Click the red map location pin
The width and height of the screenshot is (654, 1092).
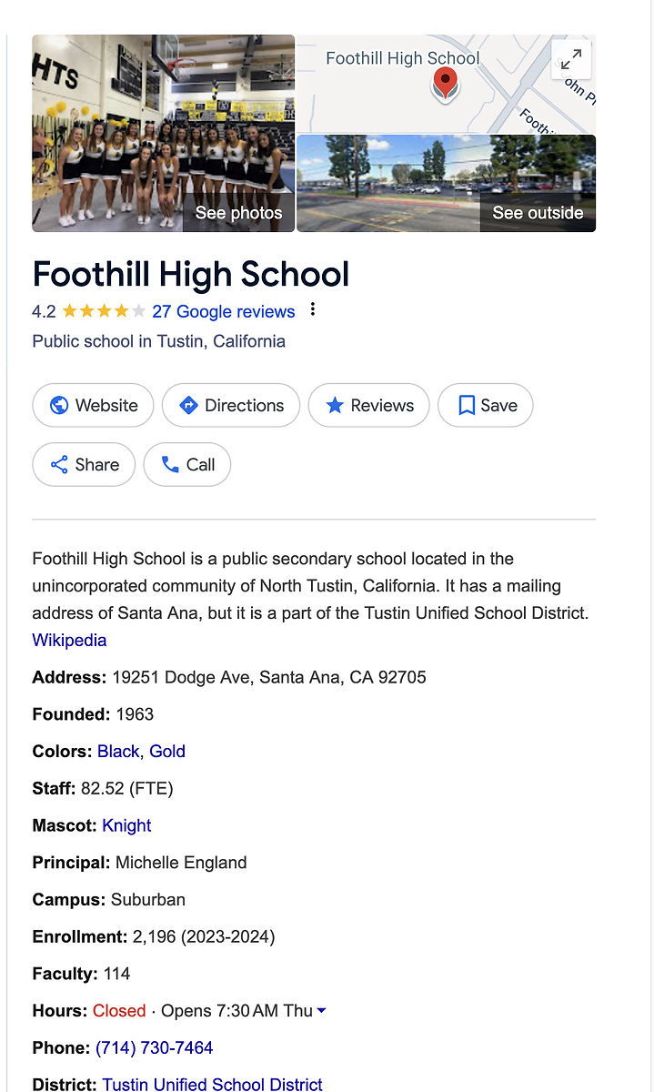click(445, 82)
